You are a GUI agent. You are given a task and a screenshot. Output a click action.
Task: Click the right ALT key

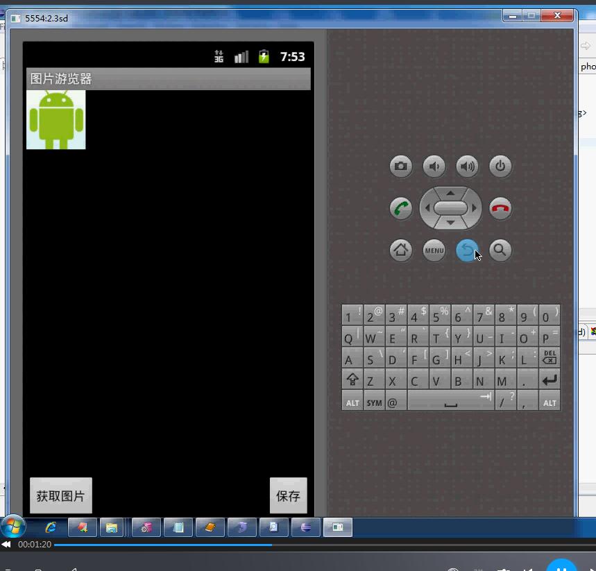tap(550, 402)
